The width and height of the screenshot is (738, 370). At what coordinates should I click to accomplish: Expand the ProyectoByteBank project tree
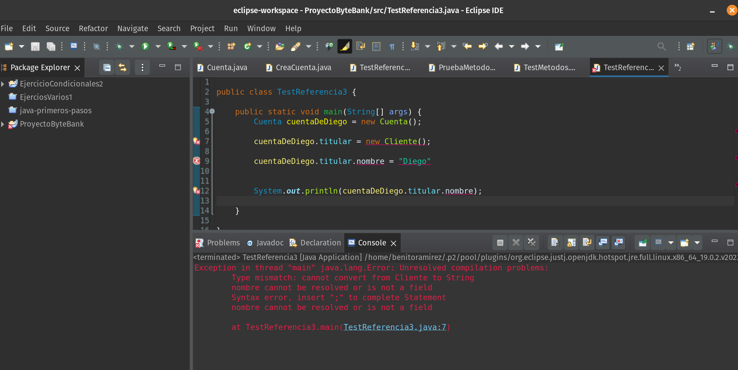pyautogui.click(x=3, y=124)
